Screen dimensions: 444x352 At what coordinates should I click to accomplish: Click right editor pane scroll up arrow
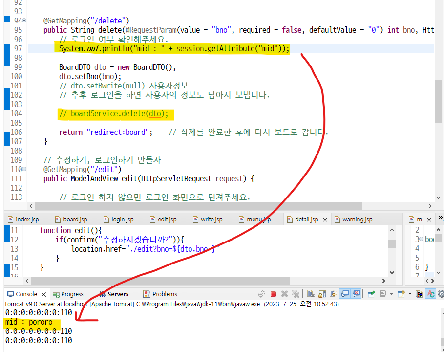pyautogui.click(x=438, y=230)
